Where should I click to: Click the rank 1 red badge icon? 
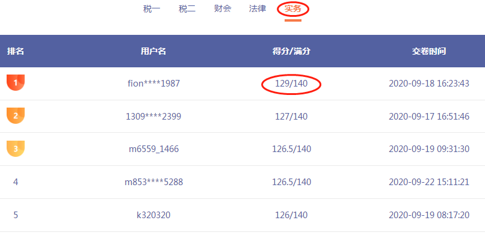click(x=16, y=82)
